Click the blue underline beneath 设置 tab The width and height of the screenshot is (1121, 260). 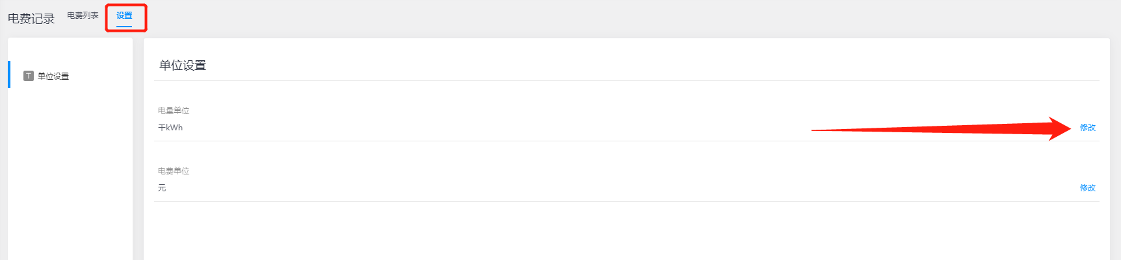click(124, 27)
